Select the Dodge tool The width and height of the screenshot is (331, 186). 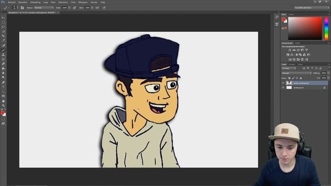tap(3, 78)
